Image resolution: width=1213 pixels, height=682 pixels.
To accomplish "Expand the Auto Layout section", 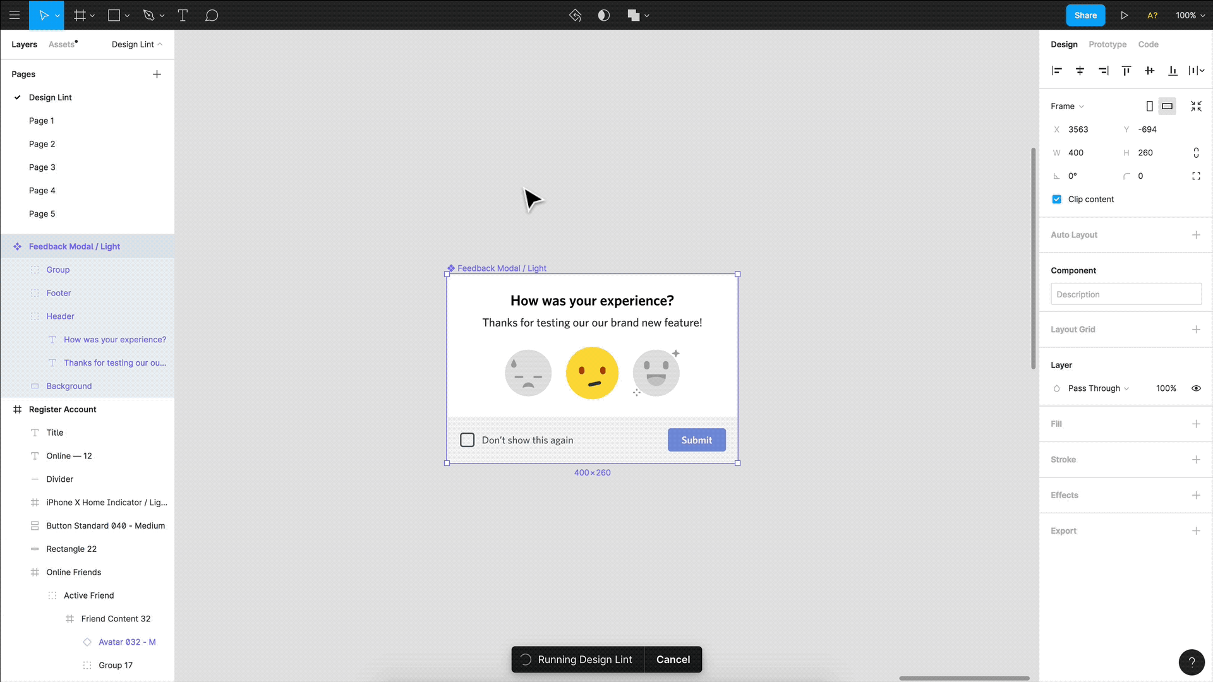I will (1197, 234).
